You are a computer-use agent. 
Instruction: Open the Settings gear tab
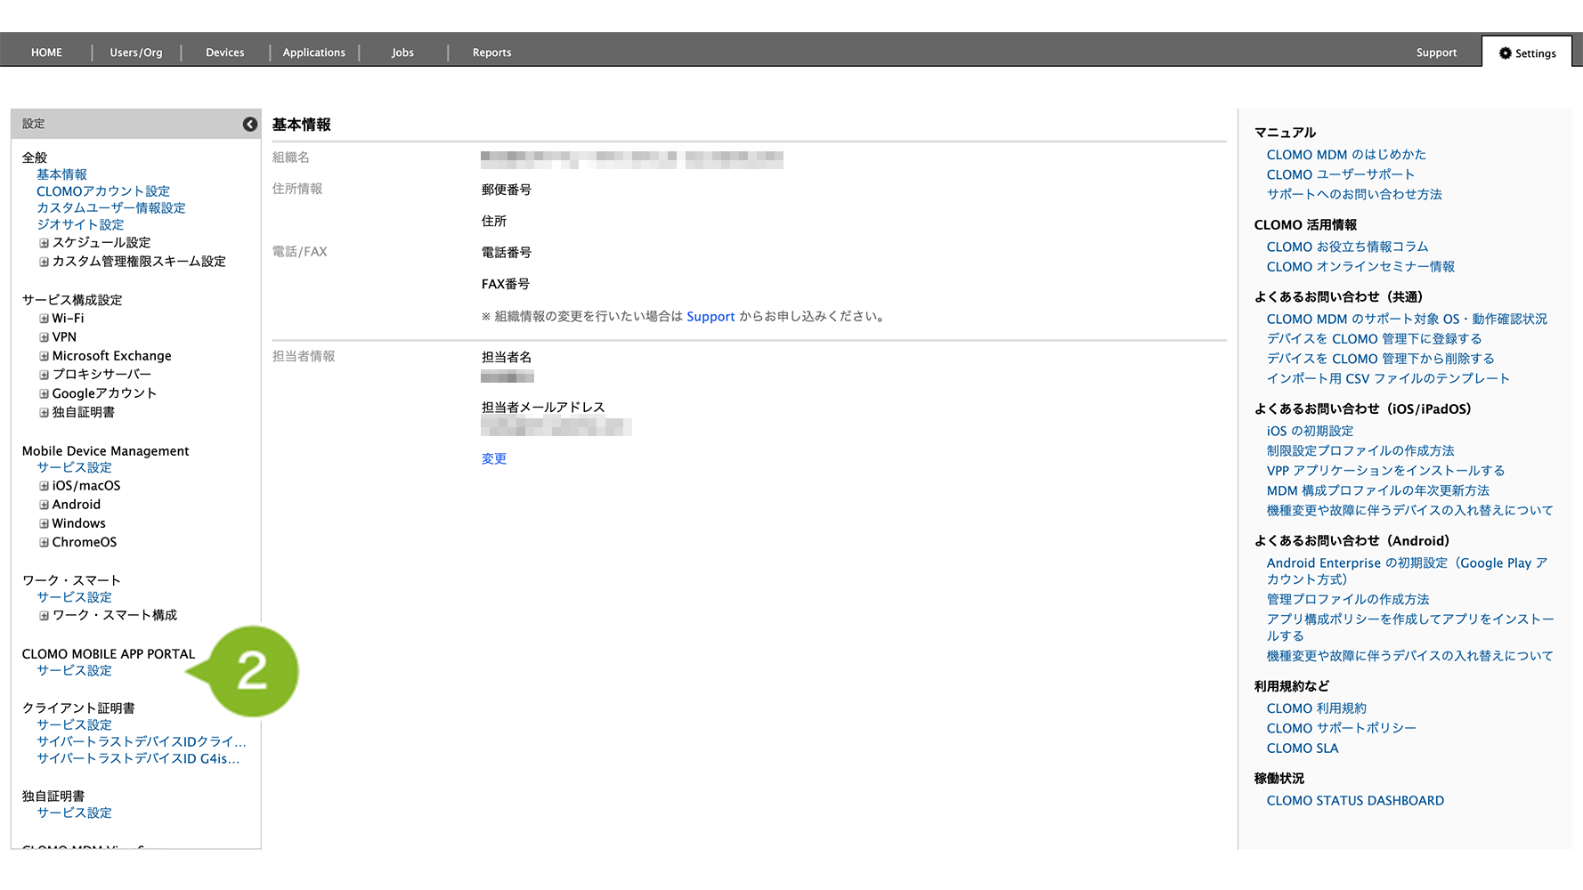[1527, 53]
